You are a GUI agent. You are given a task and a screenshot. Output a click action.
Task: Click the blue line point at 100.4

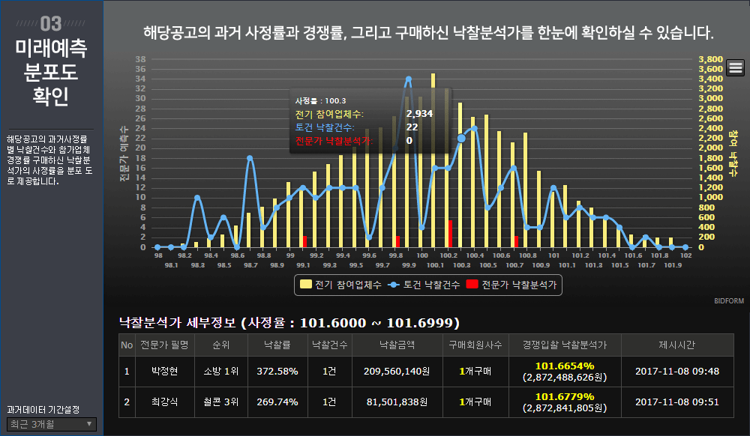pos(475,128)
